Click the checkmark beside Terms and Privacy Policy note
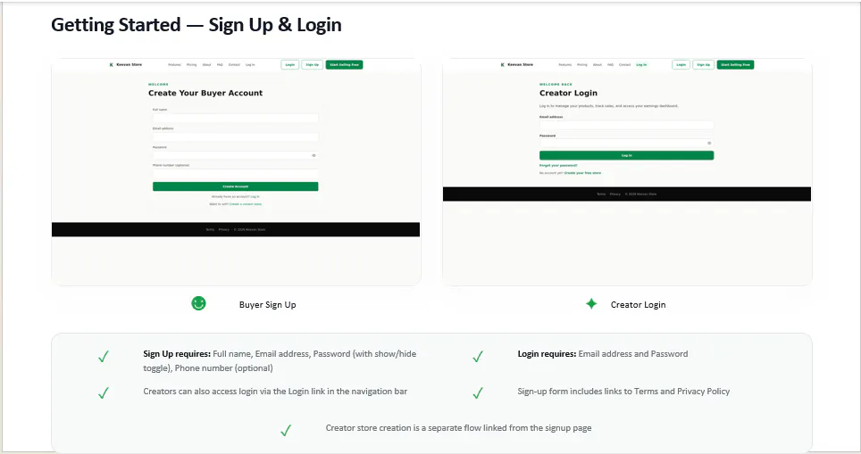This screenshot has width=861, height=454. (x=478, y=393)
